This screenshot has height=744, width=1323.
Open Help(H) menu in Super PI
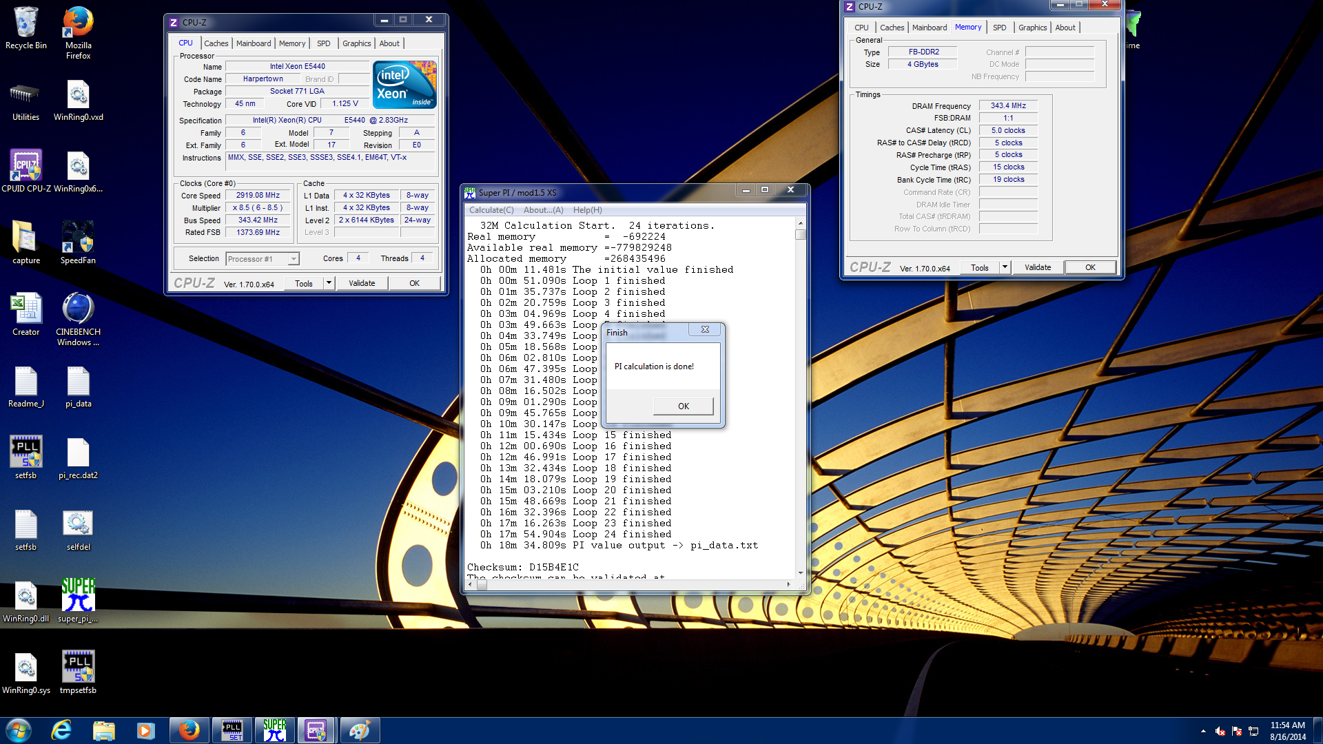coord(587,210)
